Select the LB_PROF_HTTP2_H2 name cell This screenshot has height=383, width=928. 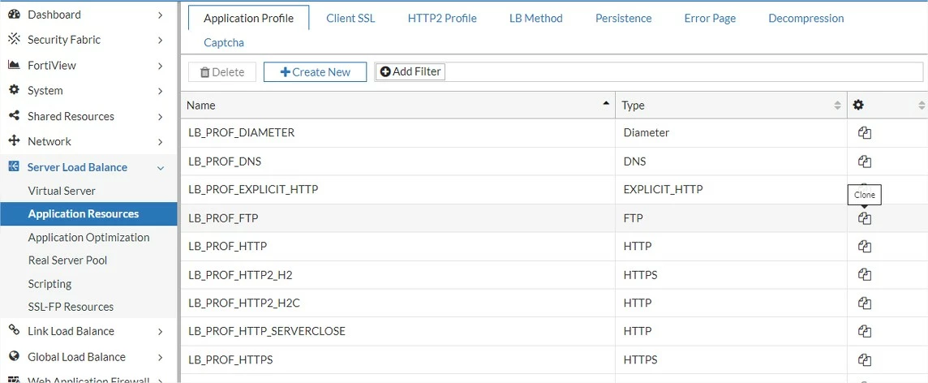[397, 275]
